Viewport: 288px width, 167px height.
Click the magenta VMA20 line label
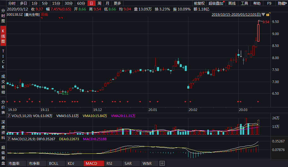(123, 116)
